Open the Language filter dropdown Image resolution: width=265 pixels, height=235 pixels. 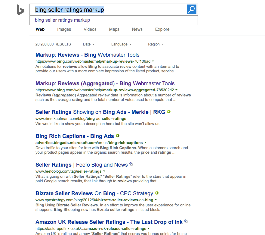pyautogui.click(x=121, y=44)
